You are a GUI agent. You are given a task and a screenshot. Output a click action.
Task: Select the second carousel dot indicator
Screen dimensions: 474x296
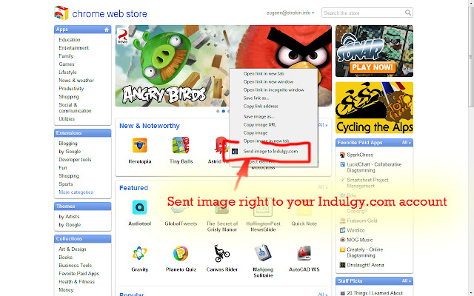tap(224, 111)
